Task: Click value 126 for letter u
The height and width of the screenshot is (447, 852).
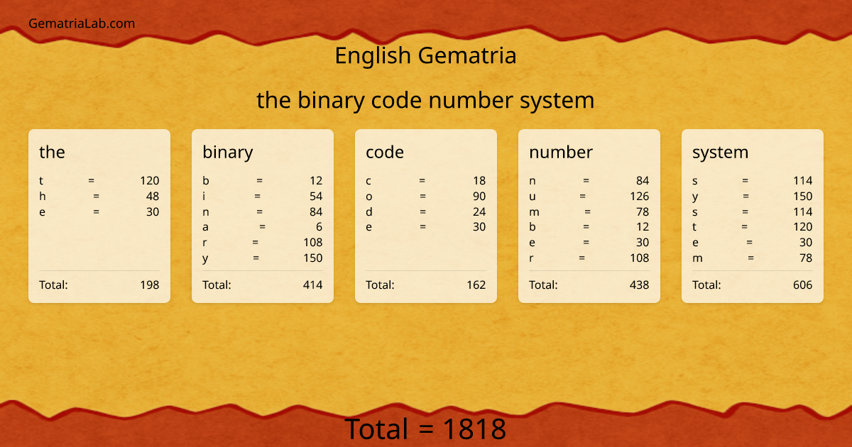Action: click(640, 196)
